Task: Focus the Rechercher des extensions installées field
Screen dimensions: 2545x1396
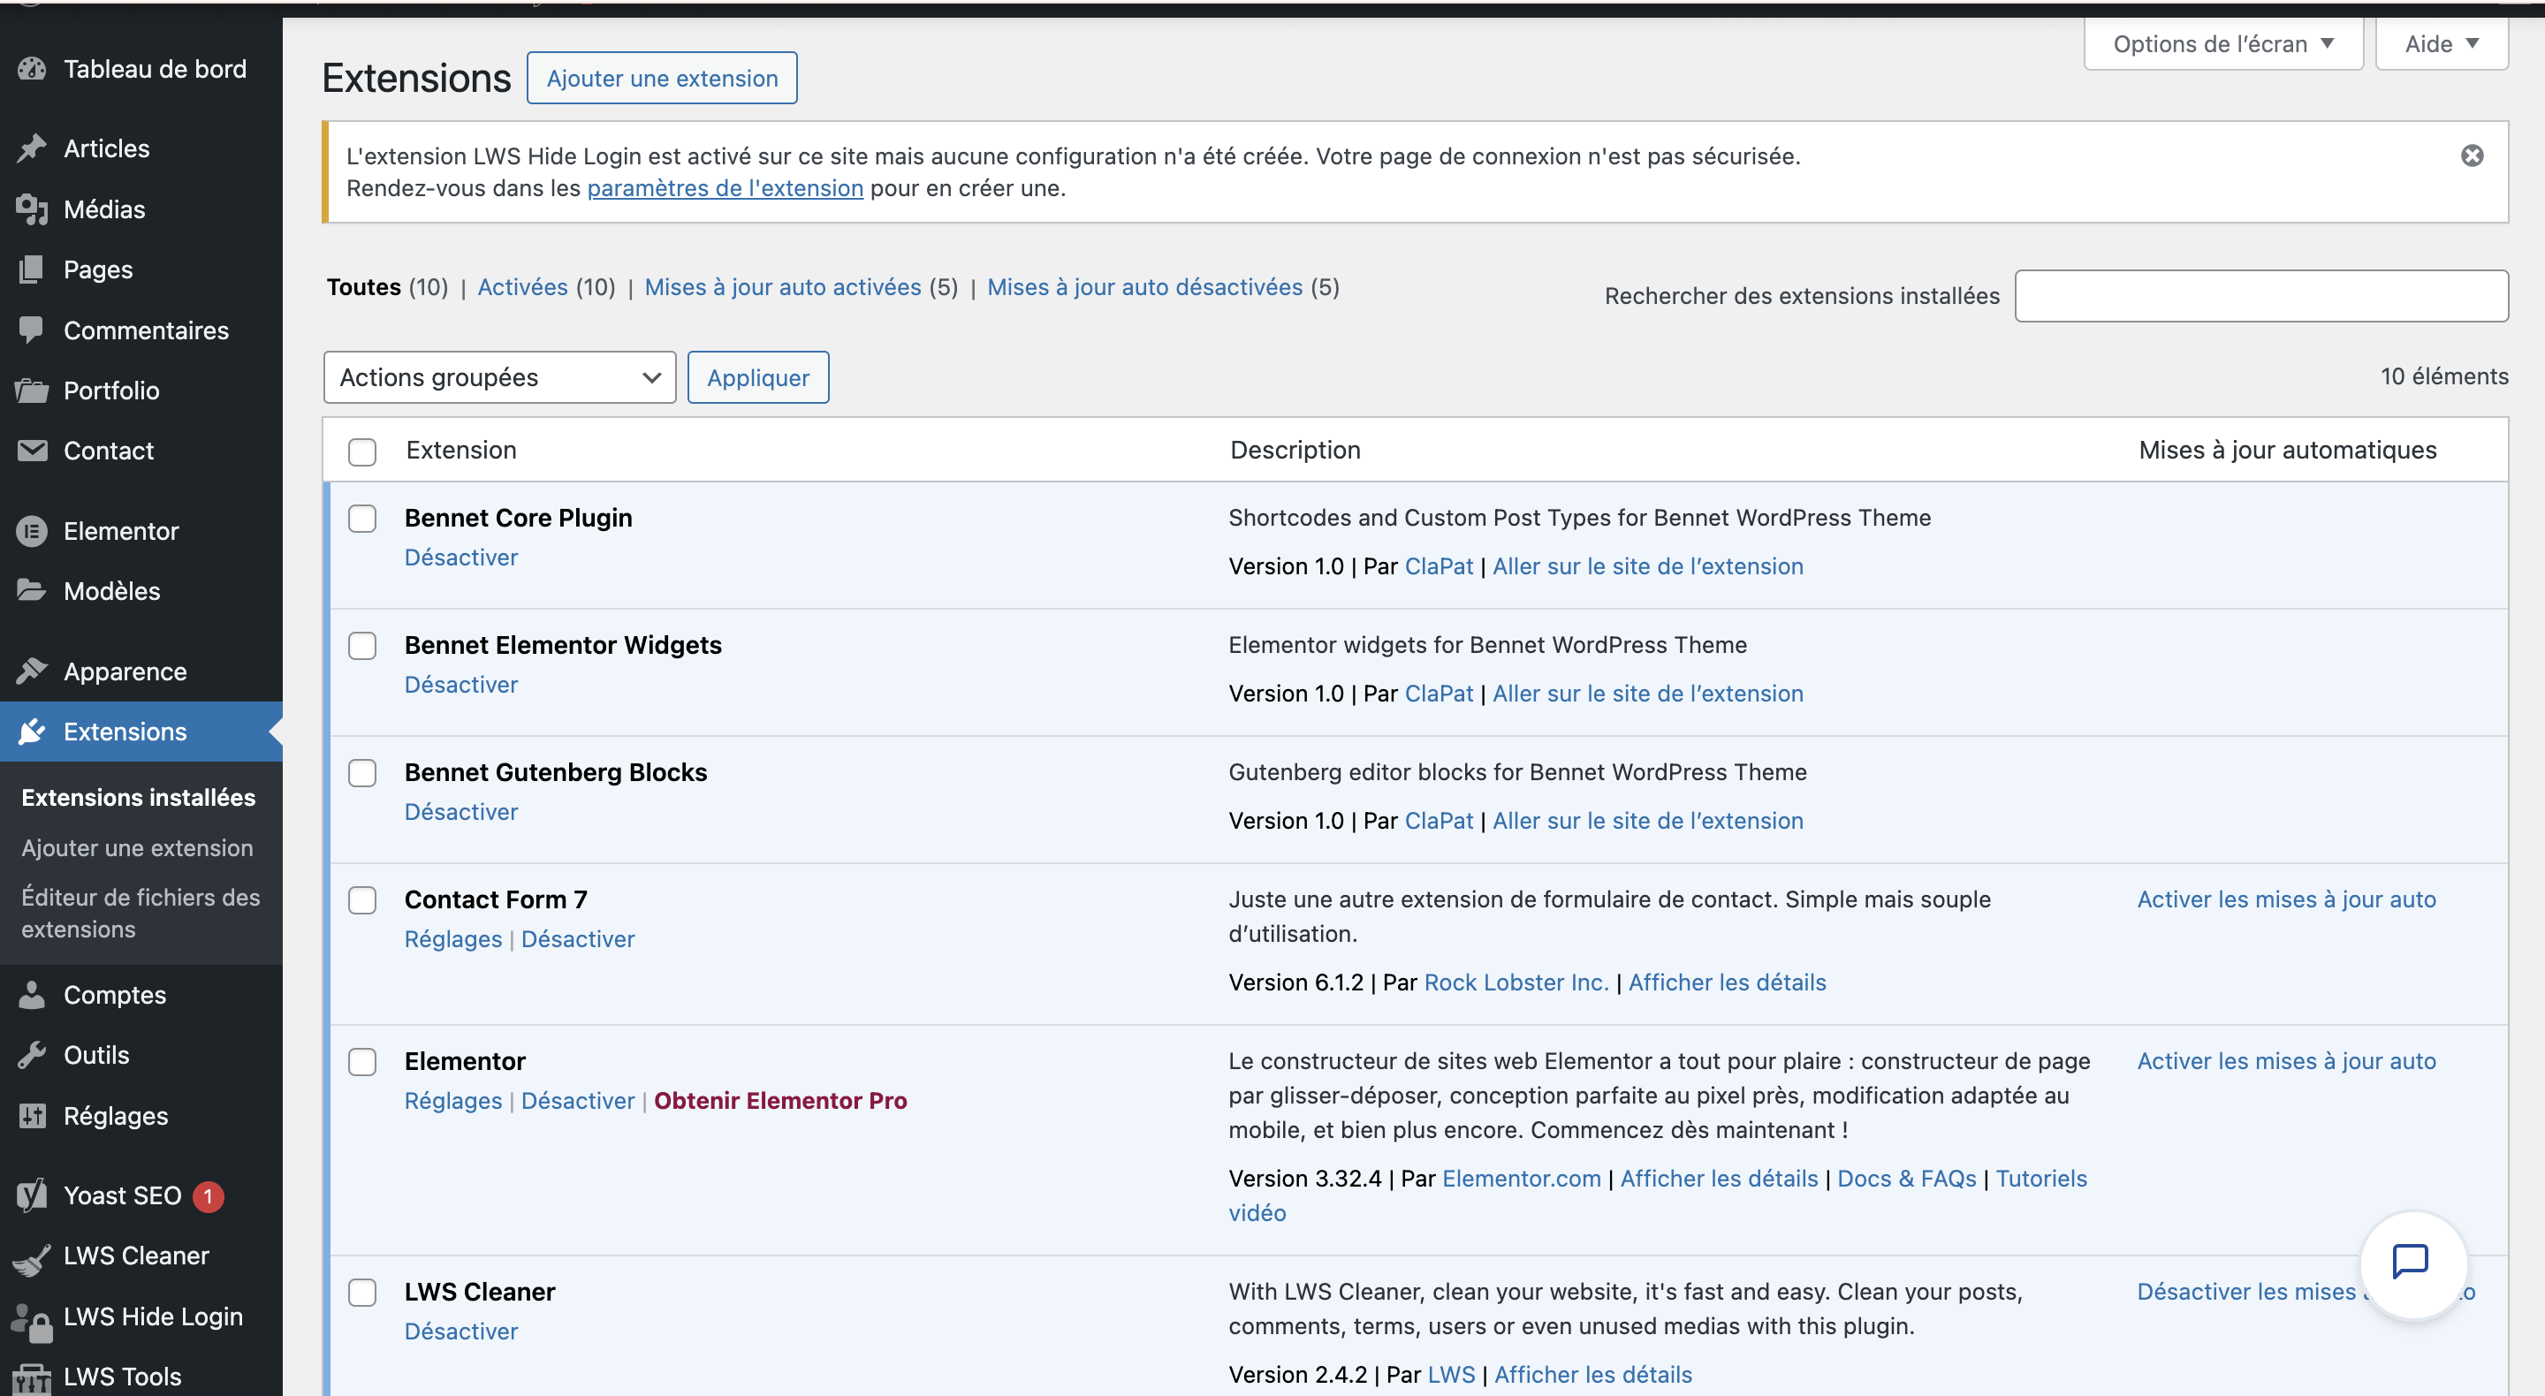Action: click(x=2260, y=296)
